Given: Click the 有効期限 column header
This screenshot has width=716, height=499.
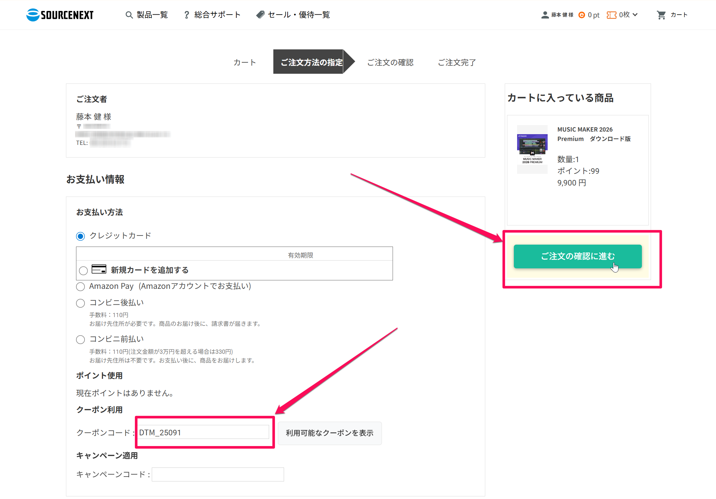Looking at the screenshot, I should click(x=300, y=255).
